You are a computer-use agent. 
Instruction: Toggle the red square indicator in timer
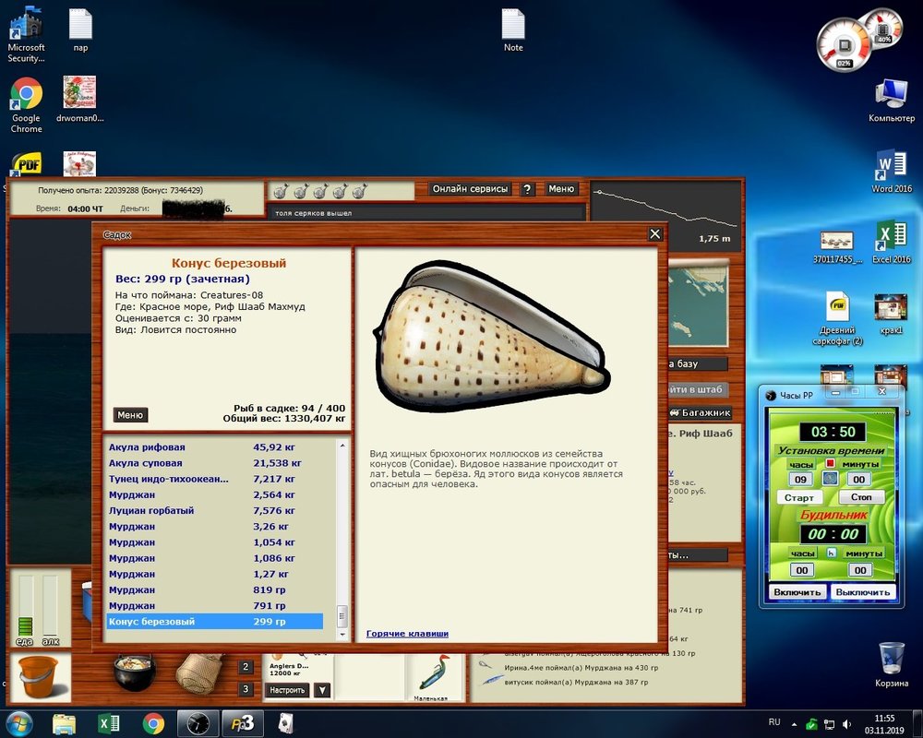830,463
